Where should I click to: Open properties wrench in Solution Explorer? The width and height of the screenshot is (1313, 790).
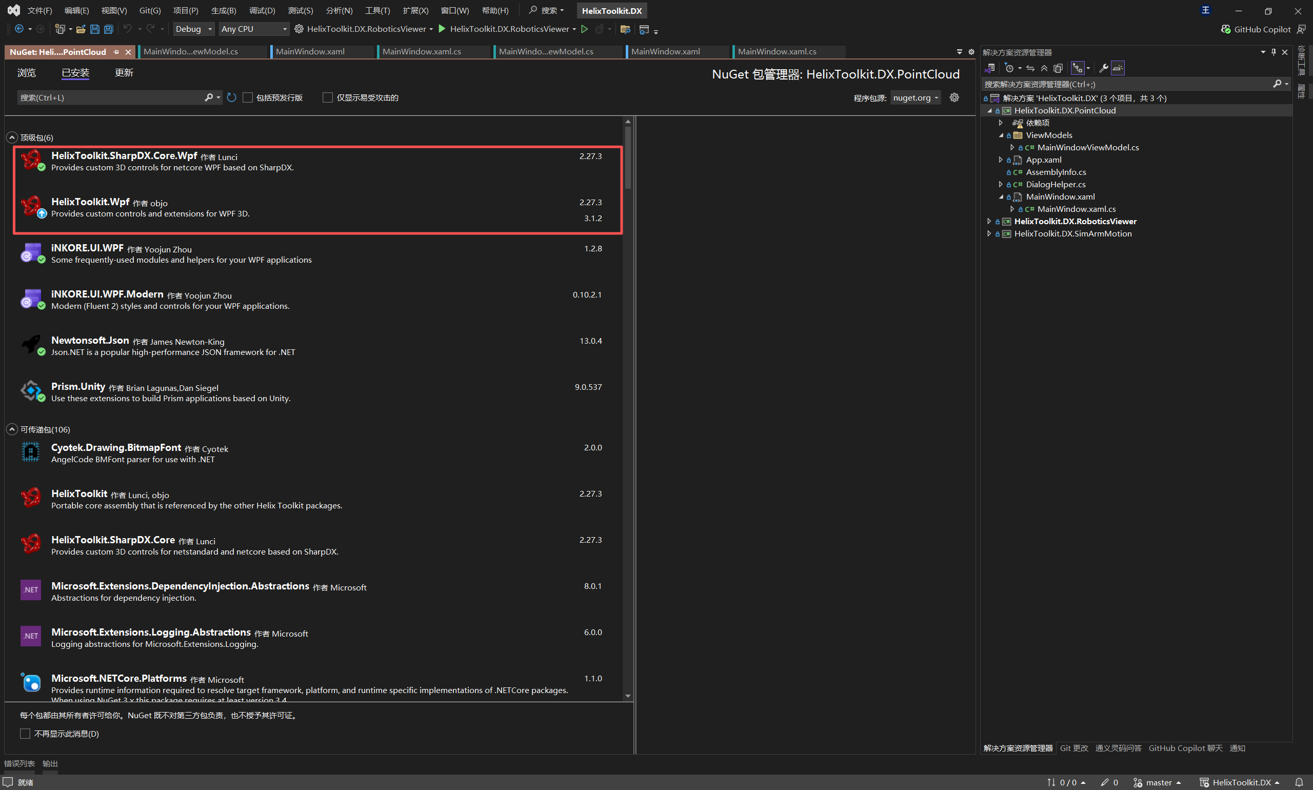tap(1103, 68)
